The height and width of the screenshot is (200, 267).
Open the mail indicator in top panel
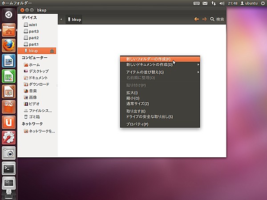205,3
